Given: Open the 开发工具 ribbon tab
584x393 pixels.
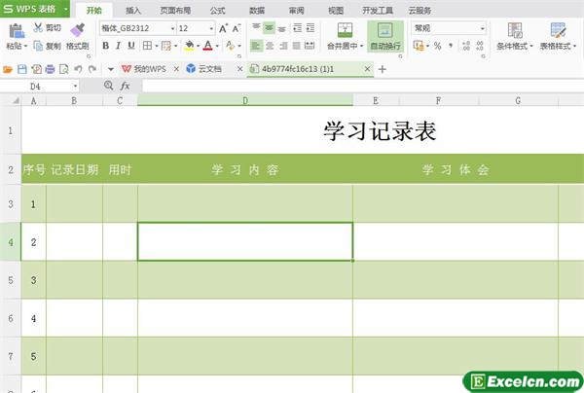Looking at the screenshot, I should pos(378,11).
